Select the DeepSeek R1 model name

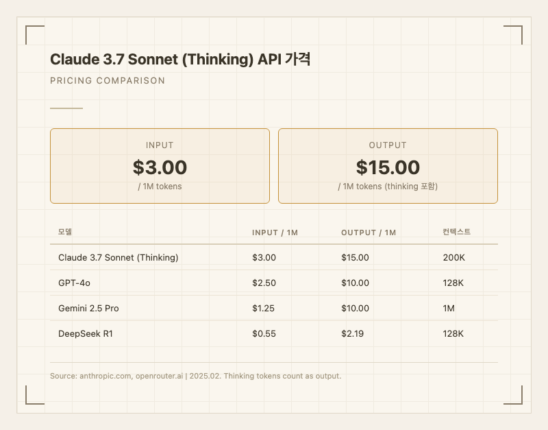(86, 333)
